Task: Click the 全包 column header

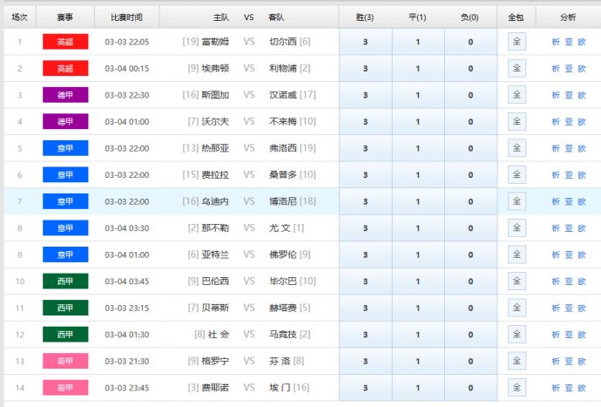Action: pyautogui.click(x=516, y=17)
